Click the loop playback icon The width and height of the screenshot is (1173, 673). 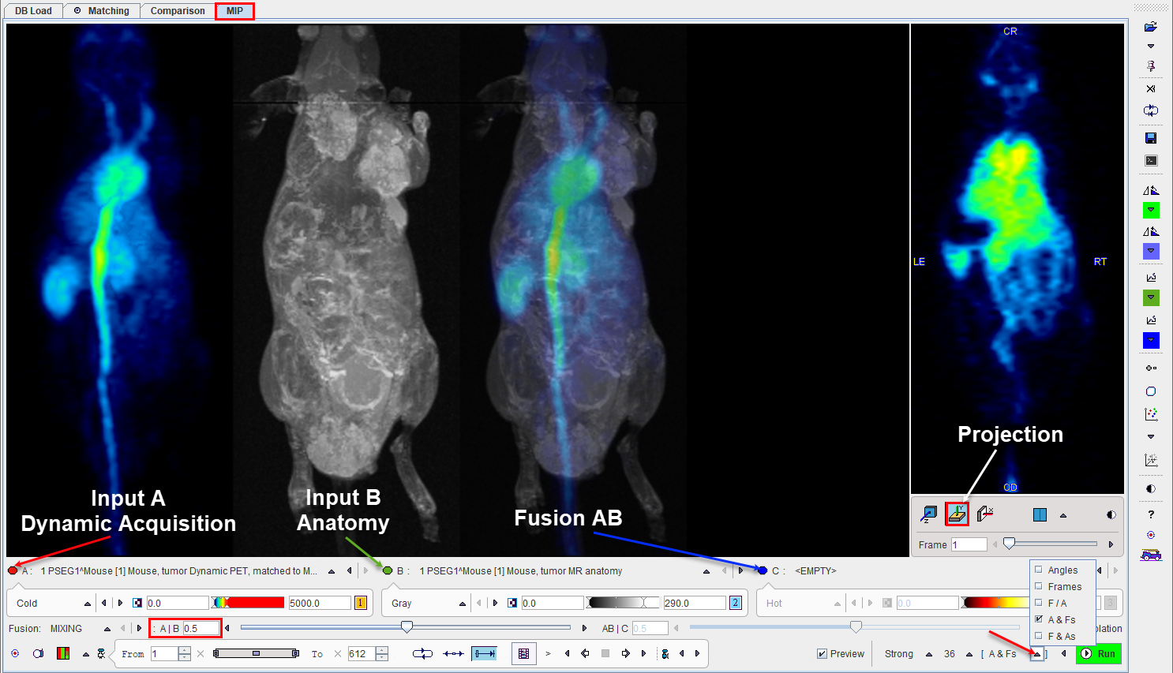[x=422, y=653]
